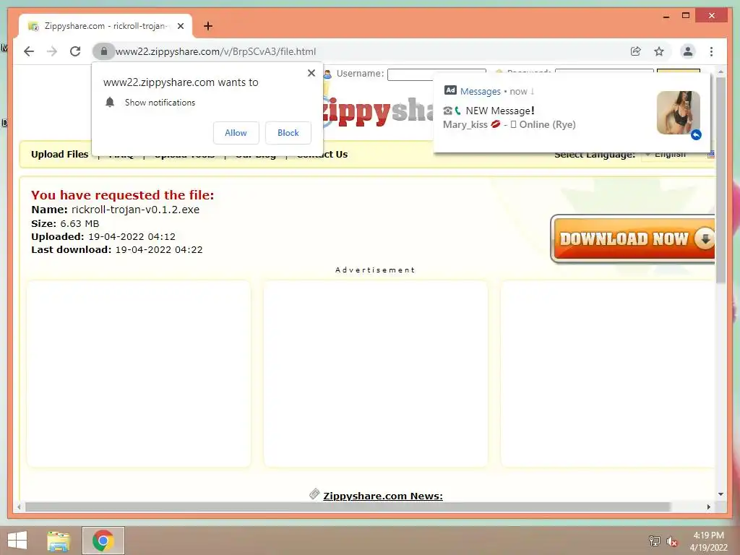Click the address bar URL

pos(215,51)
